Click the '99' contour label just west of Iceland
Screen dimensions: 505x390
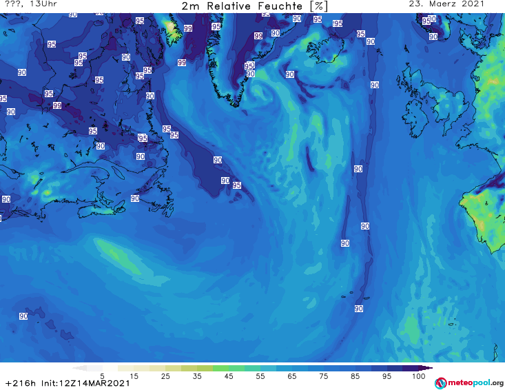point(258,36)
